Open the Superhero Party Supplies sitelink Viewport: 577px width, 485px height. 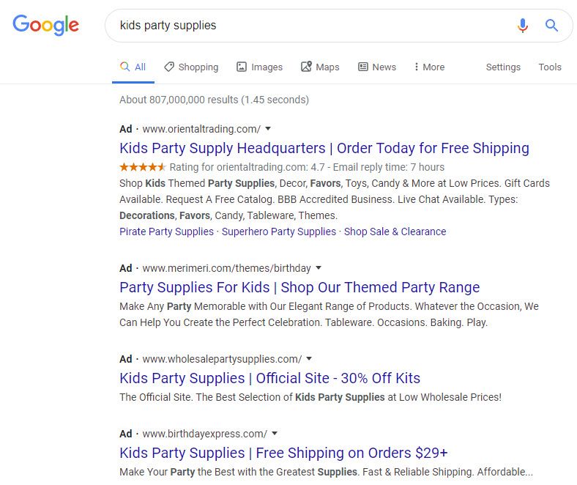click(x=278, y=232)
